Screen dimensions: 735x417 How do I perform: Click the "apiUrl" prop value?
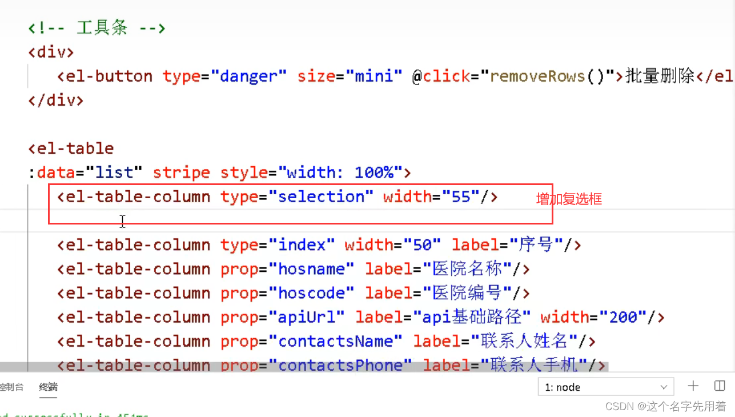point(307,316)
